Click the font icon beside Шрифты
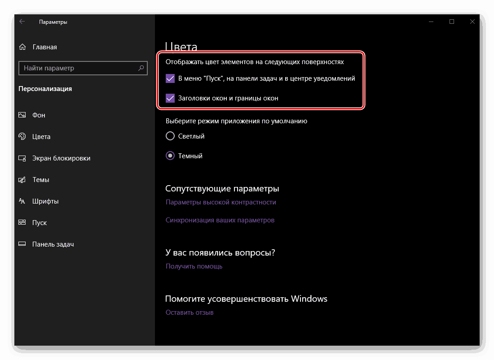The image size is (494, 360). click(22, 201)
